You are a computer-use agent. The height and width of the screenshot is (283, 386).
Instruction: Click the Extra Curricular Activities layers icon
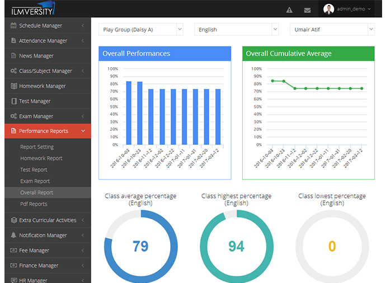[14, 220]
